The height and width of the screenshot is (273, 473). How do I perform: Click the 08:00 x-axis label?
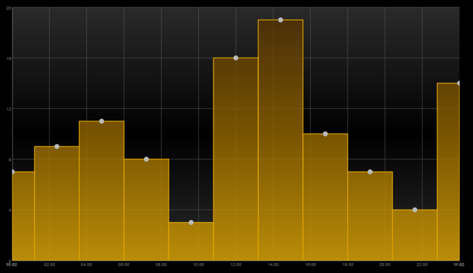161,265
